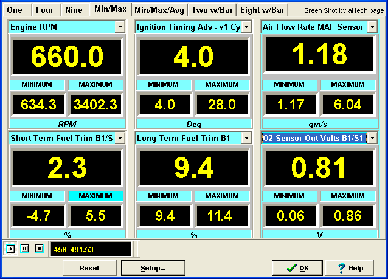Open the Nine gauge tab
The height and width of the screenshot is (279, 388).
coord(74,10)
